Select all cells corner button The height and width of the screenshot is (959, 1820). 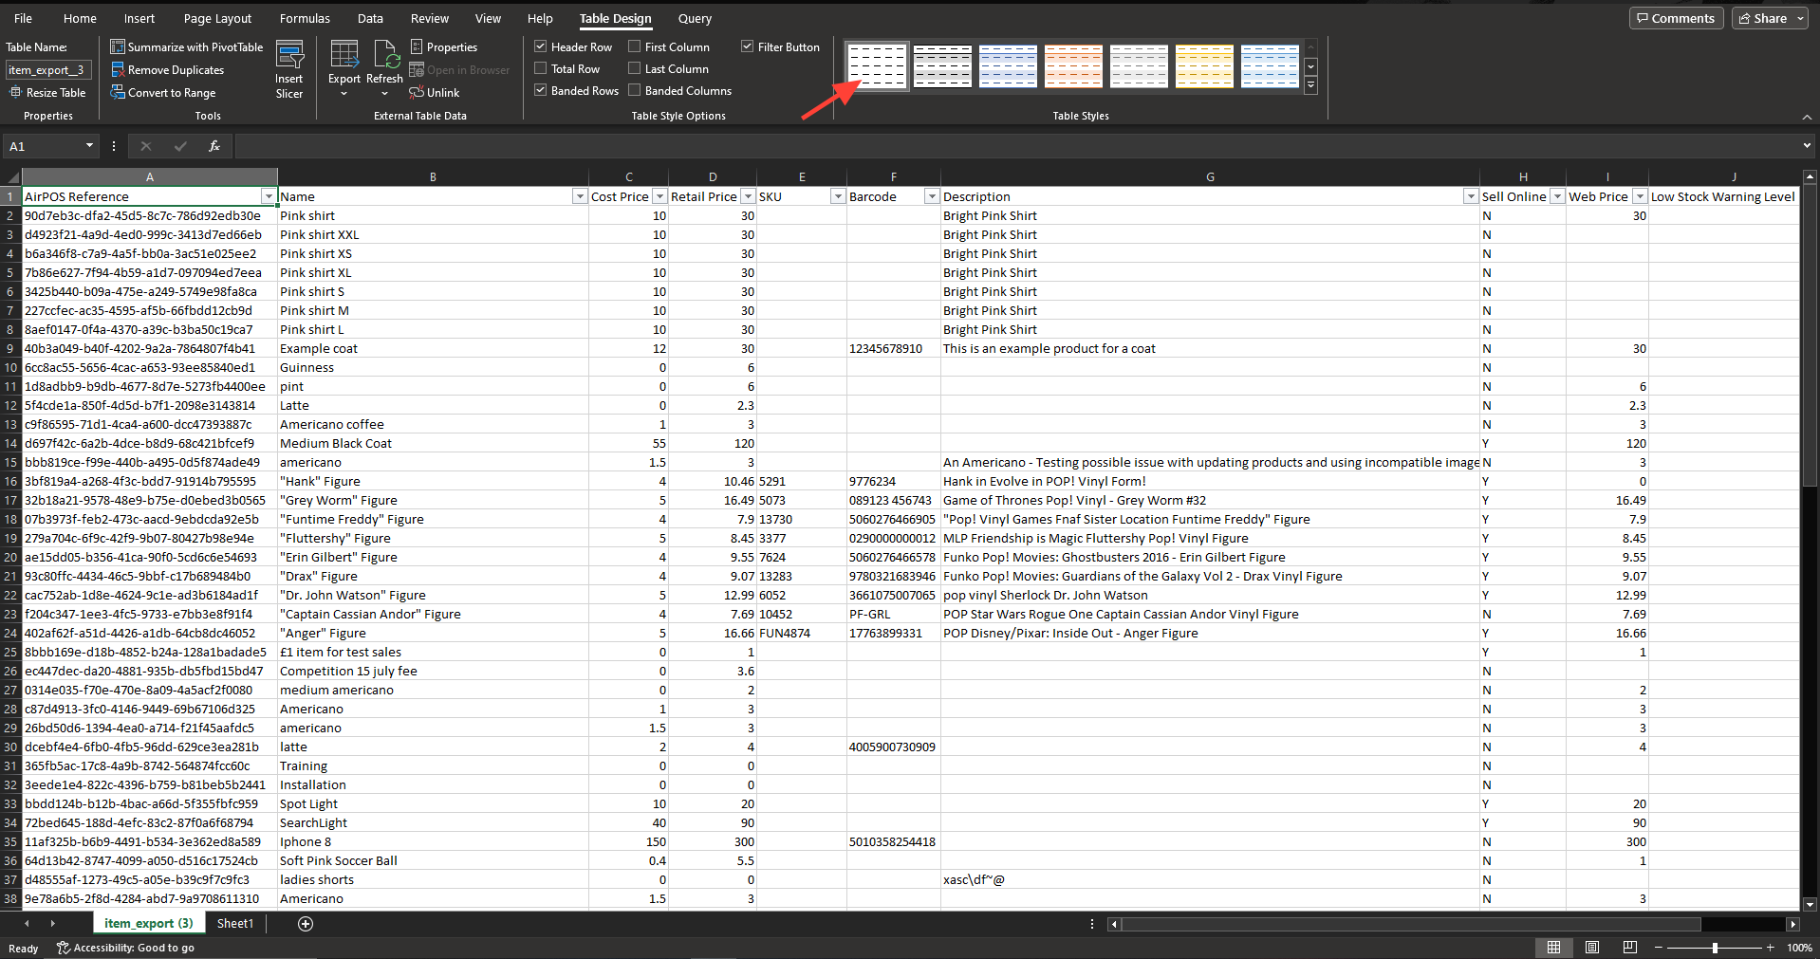point(10,176)
